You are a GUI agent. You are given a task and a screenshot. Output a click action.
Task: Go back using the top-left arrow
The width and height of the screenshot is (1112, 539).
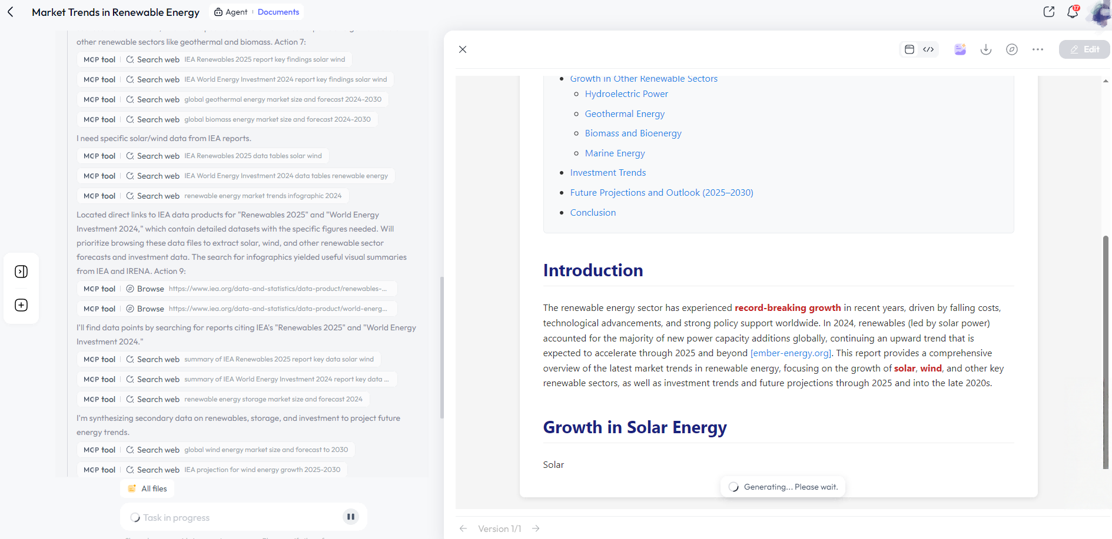point(11,12)
